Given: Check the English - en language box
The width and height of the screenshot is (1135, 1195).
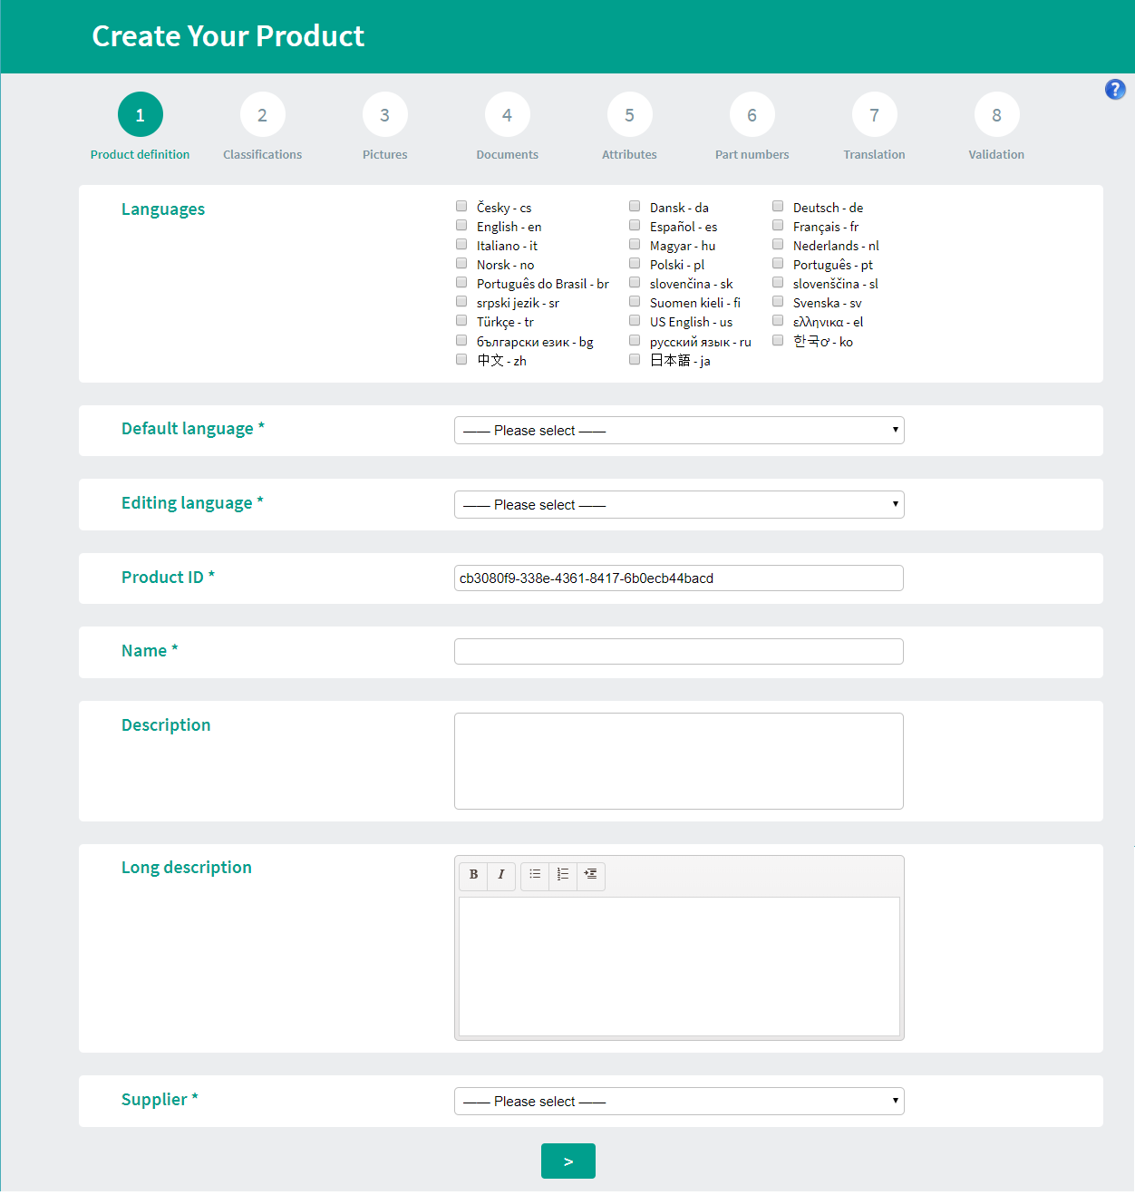Looking at the screenshot, I should (x=461, y=226).
